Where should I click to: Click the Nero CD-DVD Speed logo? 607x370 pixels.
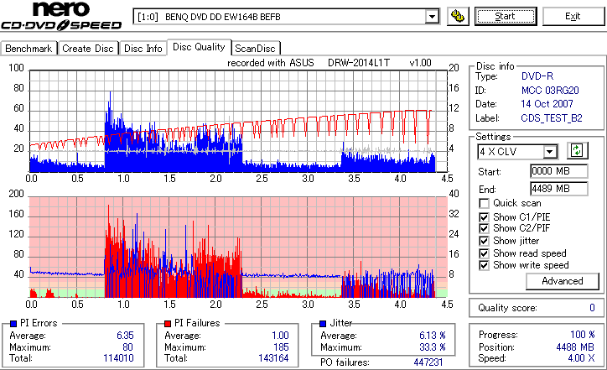pyautogui.click(x=61, y=16)
